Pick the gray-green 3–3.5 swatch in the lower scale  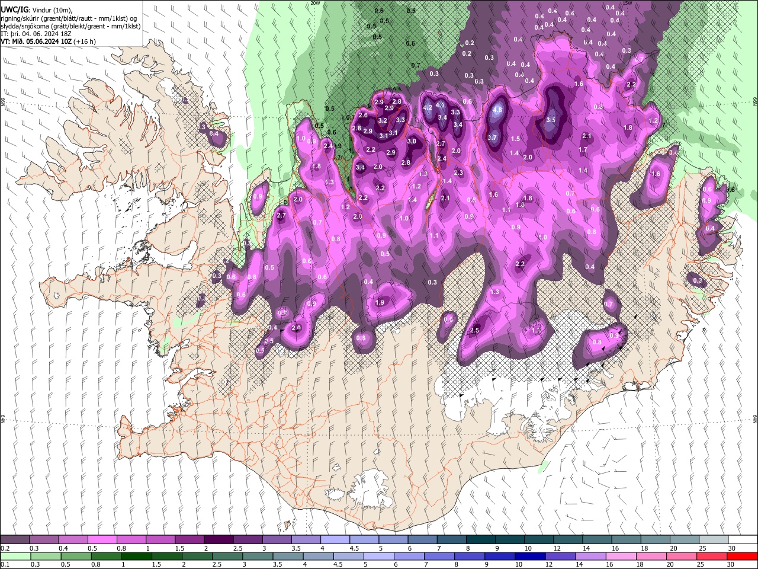(258, 556)
